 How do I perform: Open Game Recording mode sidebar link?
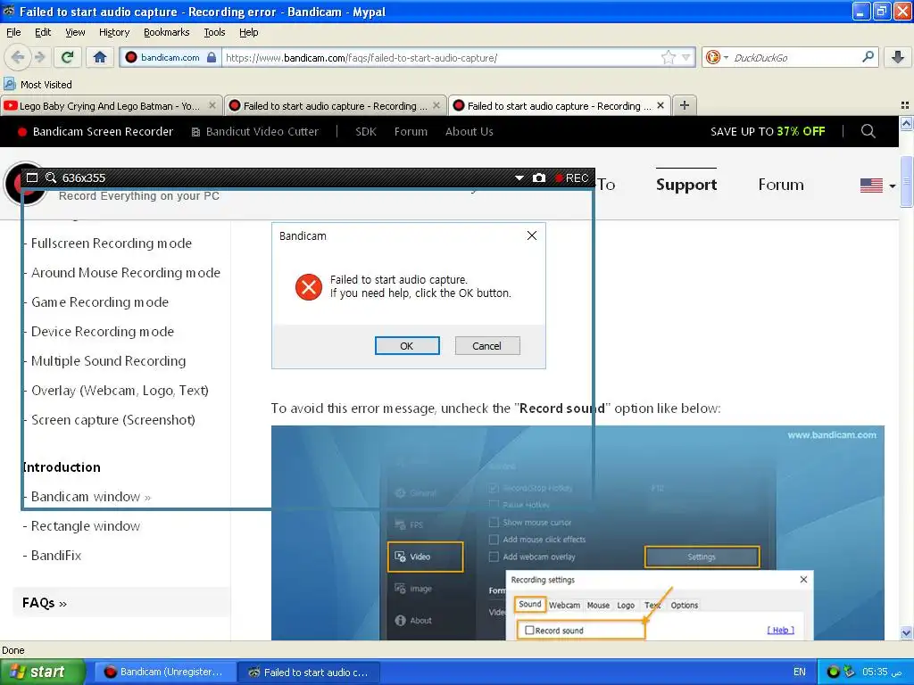point(100,302)
